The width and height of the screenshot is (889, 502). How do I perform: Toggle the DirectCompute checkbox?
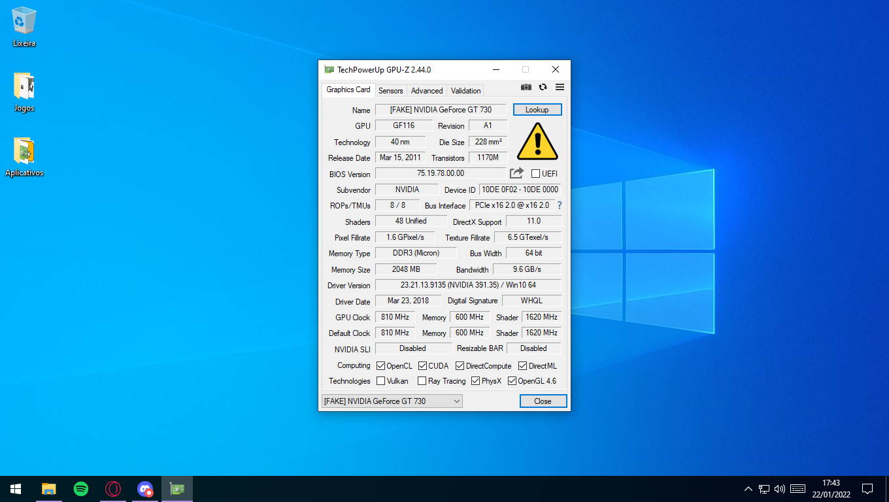tap(460, 366)
